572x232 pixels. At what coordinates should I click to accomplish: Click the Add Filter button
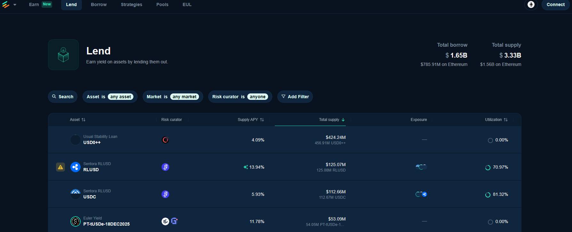(295, 97)
